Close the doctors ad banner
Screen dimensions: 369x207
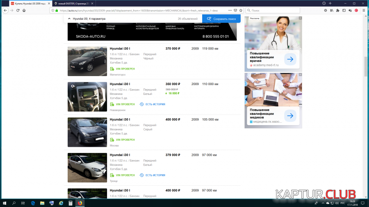[300, 18]
